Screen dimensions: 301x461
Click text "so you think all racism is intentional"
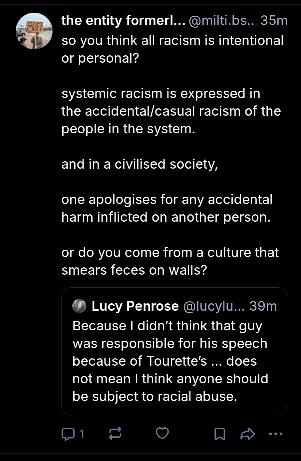click(x=172, y=40)
